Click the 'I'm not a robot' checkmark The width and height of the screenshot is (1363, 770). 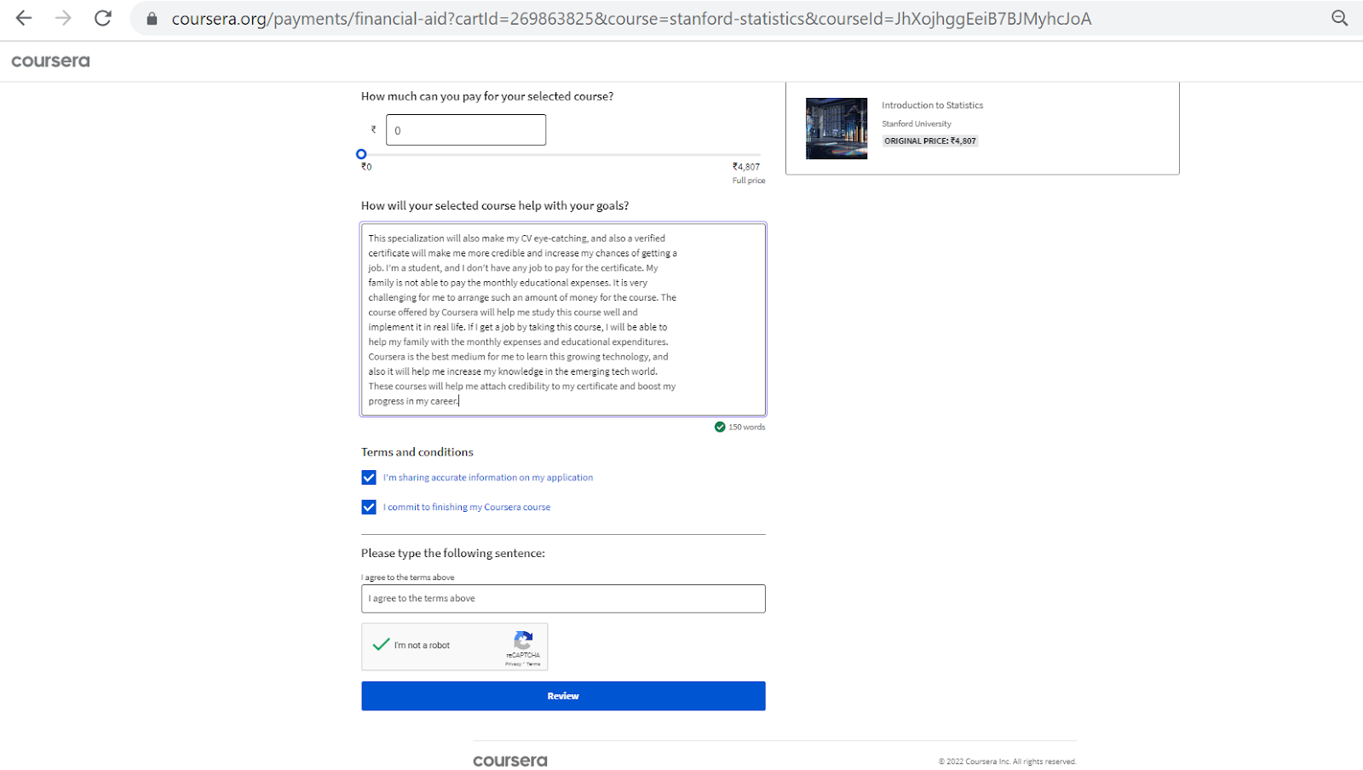pos(381,645)
